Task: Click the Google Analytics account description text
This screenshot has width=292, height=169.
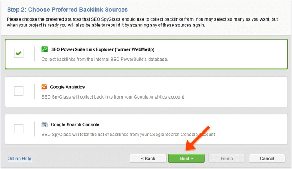Action: click(x=113, y=97)
